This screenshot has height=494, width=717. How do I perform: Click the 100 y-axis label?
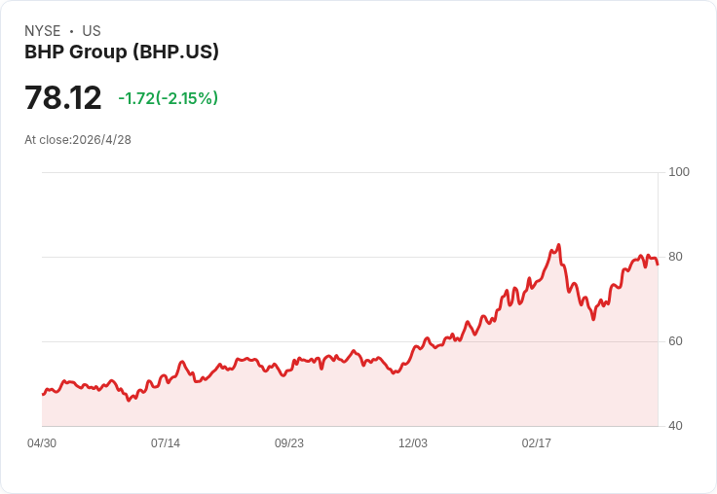tap(679, 172)
